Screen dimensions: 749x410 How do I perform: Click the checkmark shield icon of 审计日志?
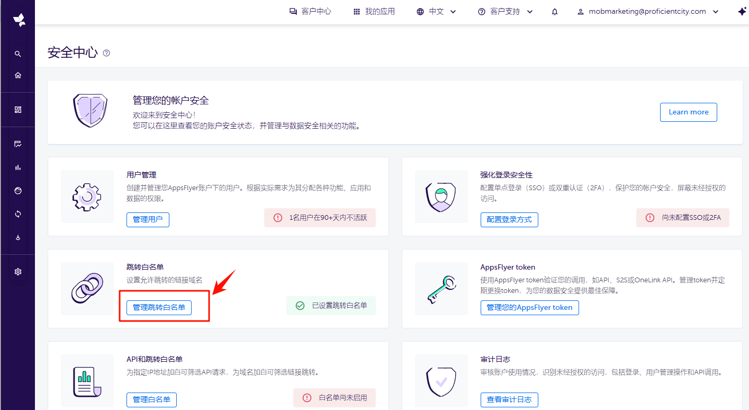[x=440, y=381]
